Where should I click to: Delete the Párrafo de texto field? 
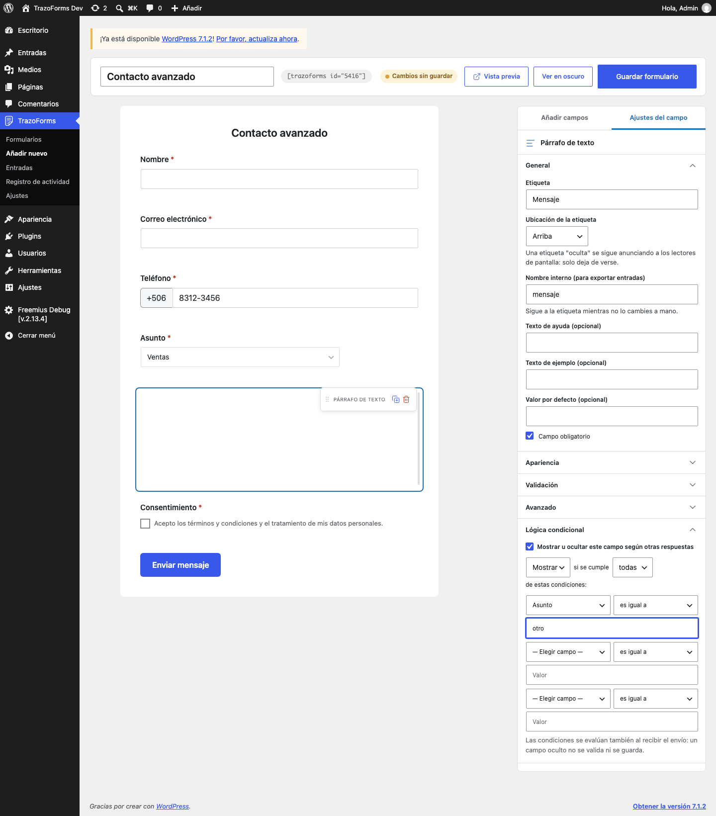(406, 399)
